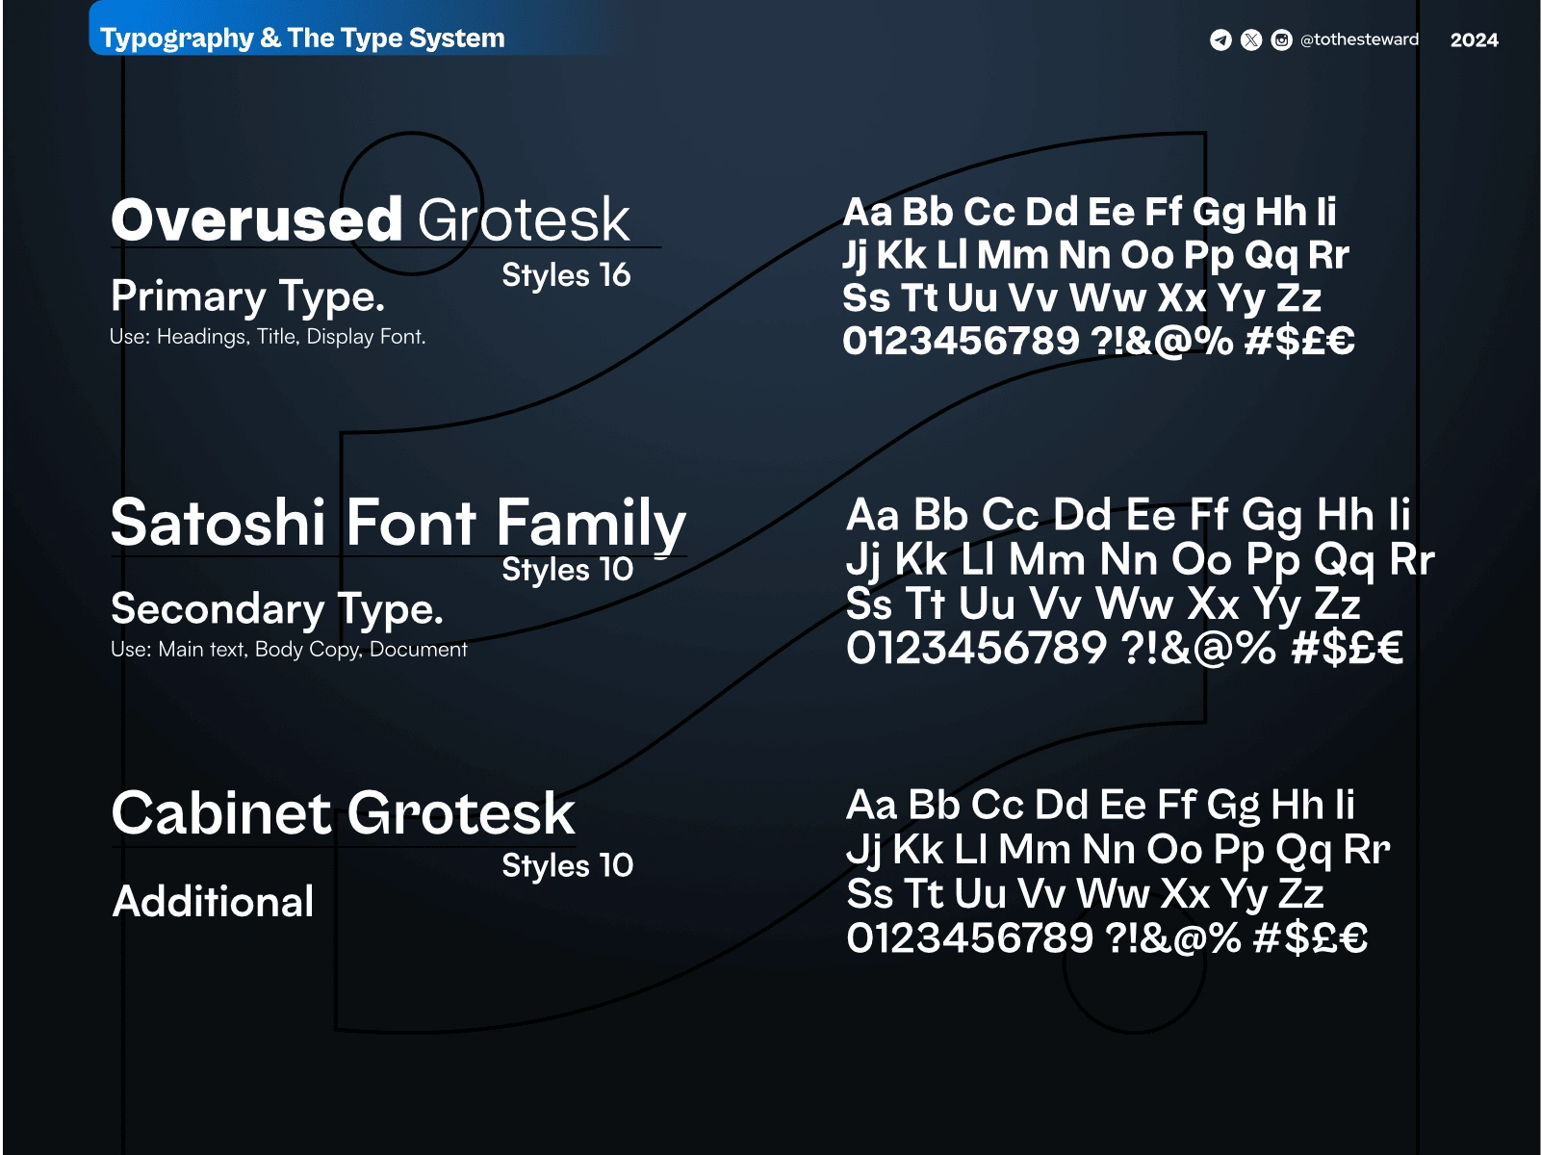Click the Main text, Body Copy usage text

click(289, 650)
